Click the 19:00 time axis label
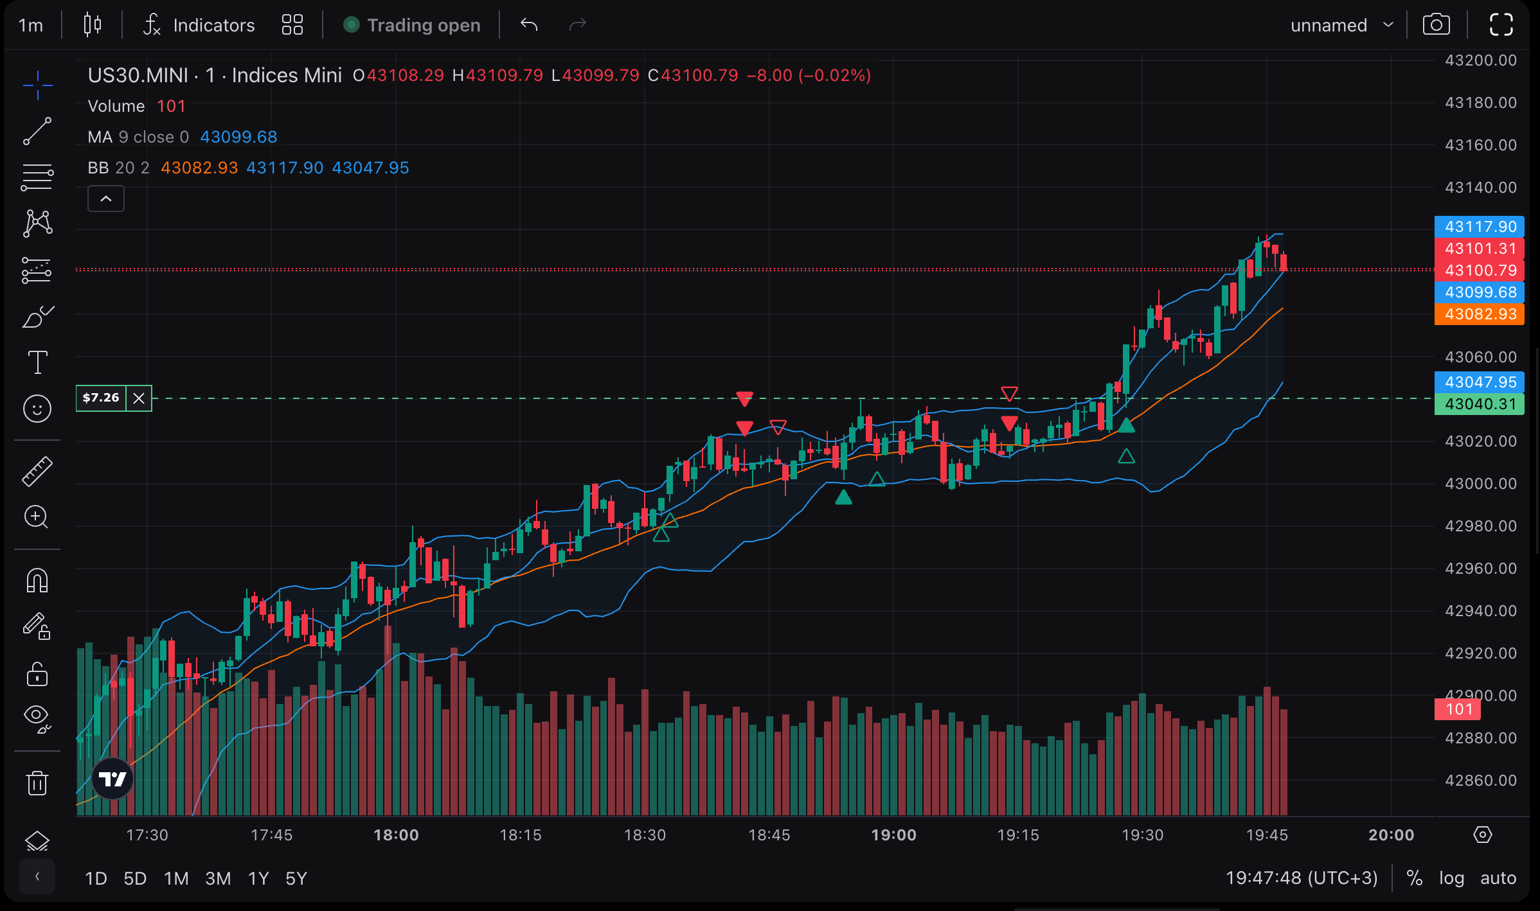 tap(893, 835)
